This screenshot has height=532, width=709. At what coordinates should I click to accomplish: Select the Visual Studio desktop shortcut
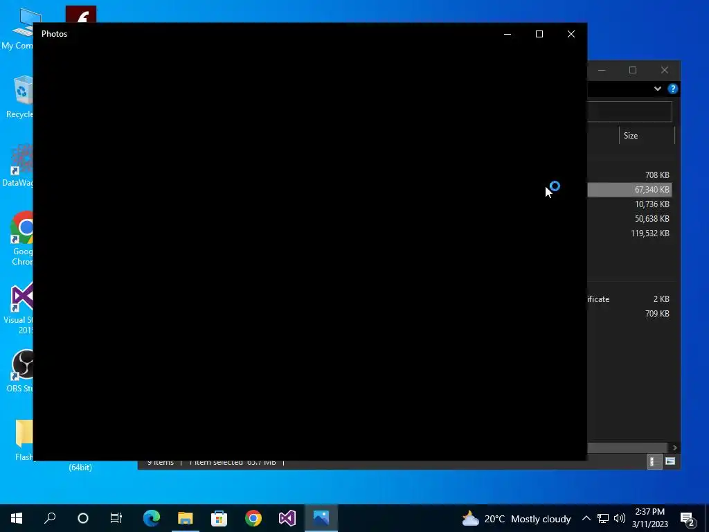pyautogui.click(x=18, y=308)
